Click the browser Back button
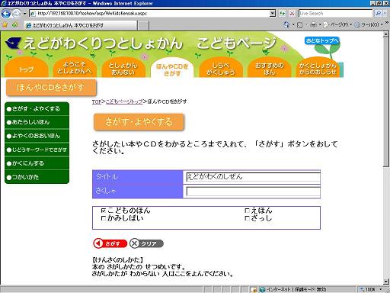This screenshot has width=390, height=293. 5,14
